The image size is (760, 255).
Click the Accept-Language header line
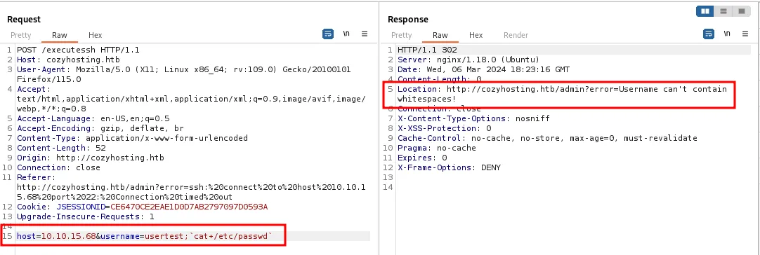coord(93,118)
